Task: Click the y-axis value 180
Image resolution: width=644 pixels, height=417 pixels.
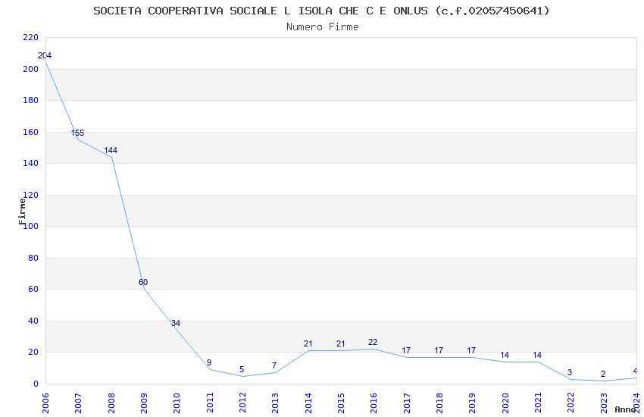Action: [31, 100]
